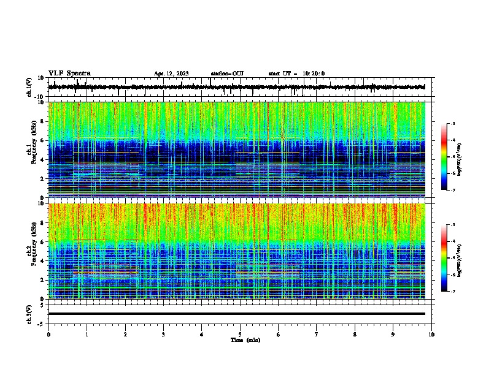486x375 pixels.
Task: Click time axis tick label "1"
Action: tap(87, 335)
